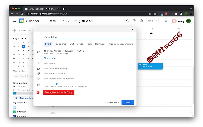This screenshot has height=127, width=203.
Task: Open the help question mark icon
Action: 134,21
